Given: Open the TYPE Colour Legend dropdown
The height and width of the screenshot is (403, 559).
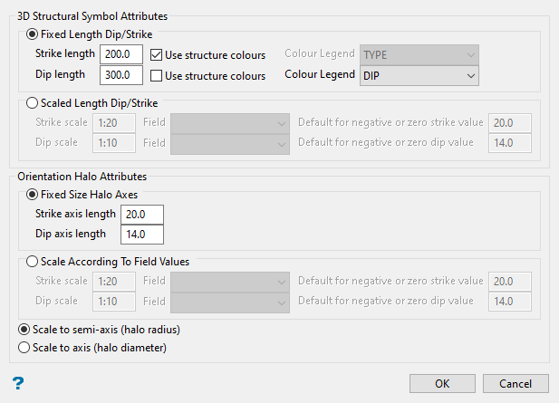Looking at the screenshot, I should pos(419,54).
